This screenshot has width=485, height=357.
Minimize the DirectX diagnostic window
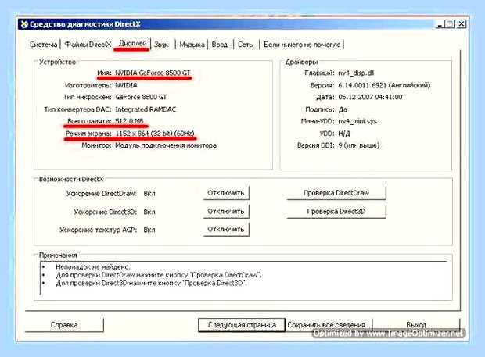440,24
